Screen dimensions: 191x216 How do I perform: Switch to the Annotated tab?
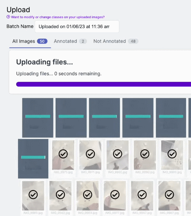70,41
